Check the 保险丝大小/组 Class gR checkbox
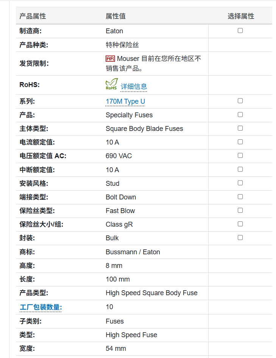The height and width of the screenshot is (358, 276). tap(240, 224)
